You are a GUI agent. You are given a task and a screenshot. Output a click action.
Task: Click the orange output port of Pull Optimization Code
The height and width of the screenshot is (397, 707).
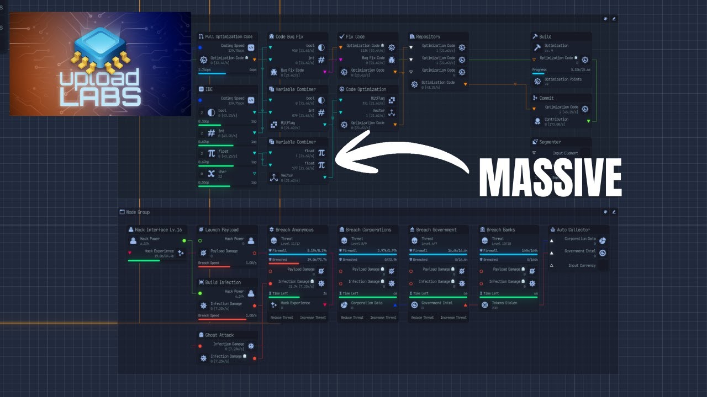tap(254, 59)
